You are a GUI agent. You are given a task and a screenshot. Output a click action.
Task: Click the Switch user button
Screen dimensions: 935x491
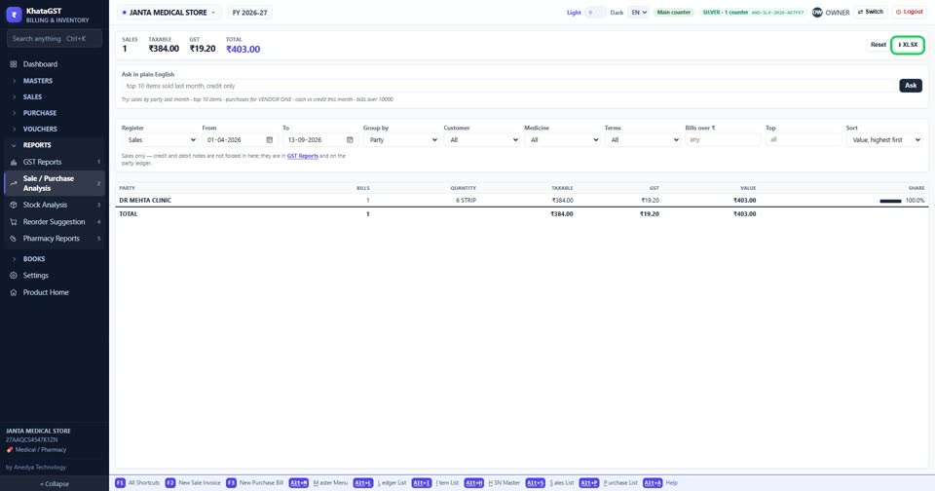tap(871, 12)
